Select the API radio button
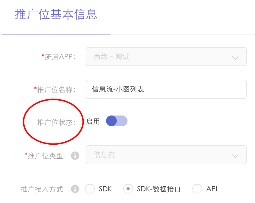This screenshot has height=203, width=255. 197,189
